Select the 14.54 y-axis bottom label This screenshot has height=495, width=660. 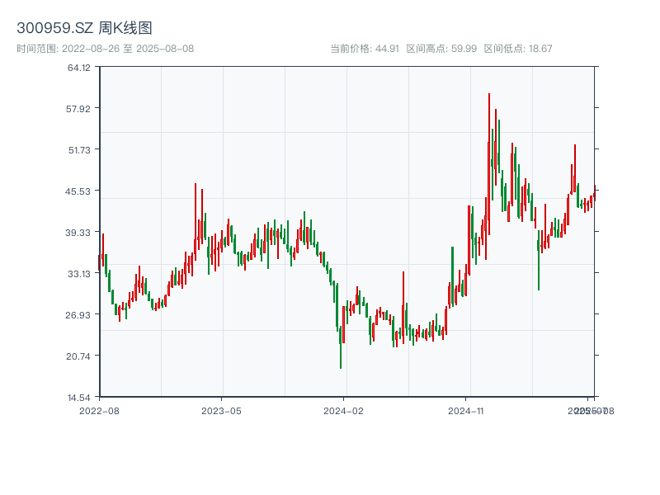click(79, 398)
